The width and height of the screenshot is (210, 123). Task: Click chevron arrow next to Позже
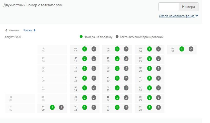click(35, 30)
